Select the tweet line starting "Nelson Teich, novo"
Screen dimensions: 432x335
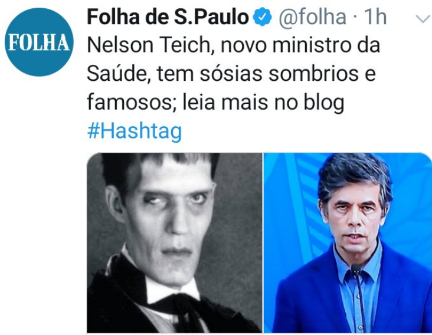[234, 45]
